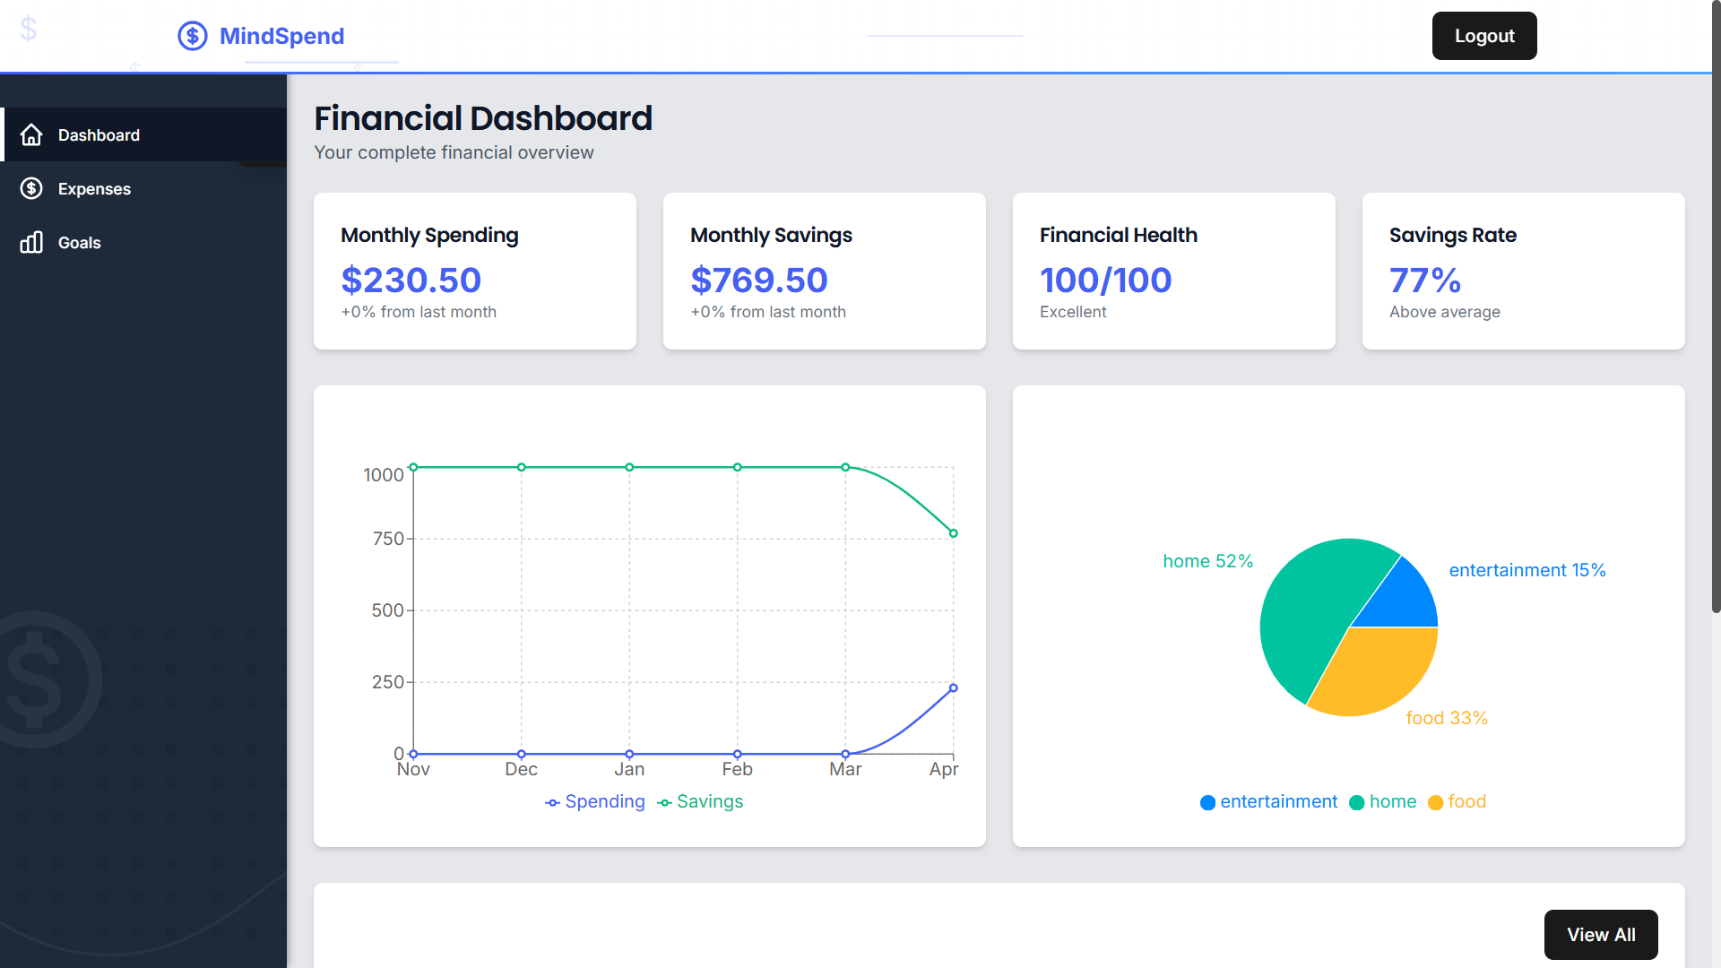
Task: Click the MindSpend brand name link
Action: 281,36
